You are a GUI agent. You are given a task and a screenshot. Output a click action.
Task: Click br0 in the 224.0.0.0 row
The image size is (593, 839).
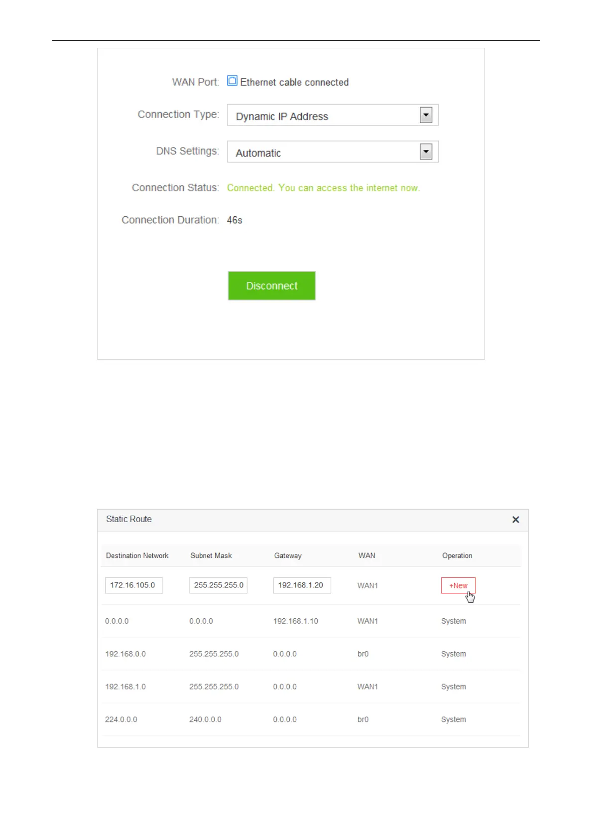click(363, 719)
